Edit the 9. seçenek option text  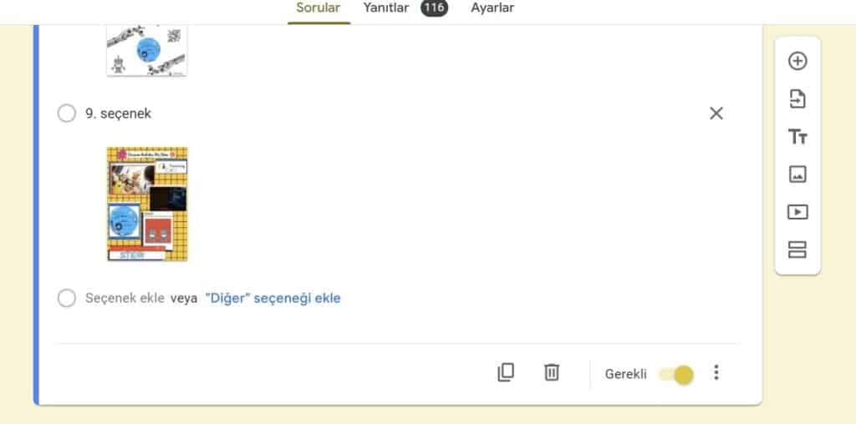pos(119,114)
